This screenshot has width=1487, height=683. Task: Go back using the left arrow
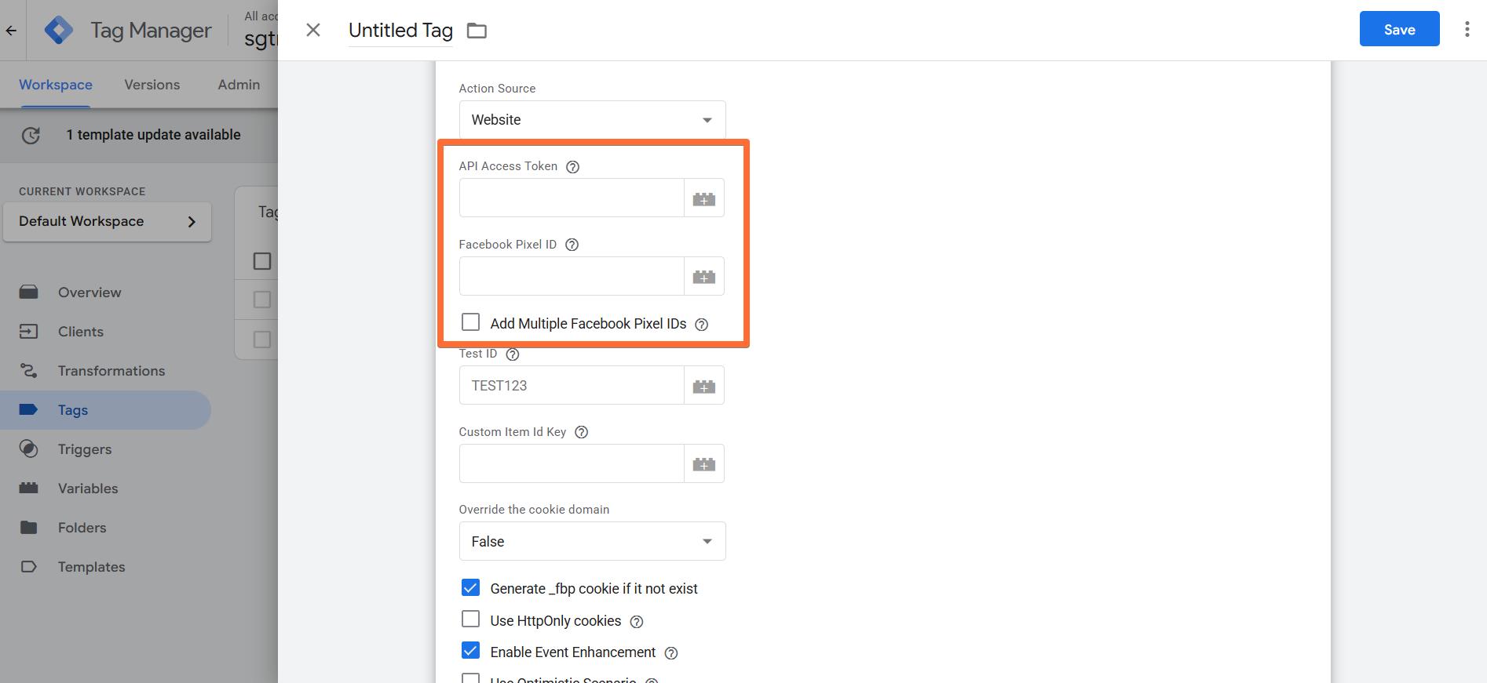pyautogui.click(x=11, y=31)
